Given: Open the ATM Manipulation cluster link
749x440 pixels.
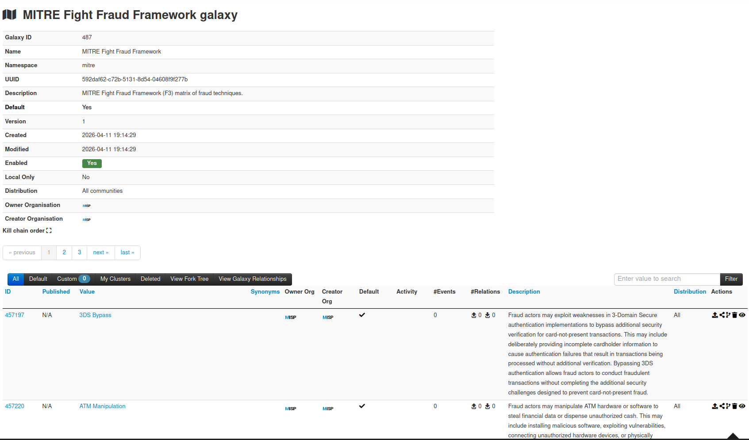Looking at the screenshot, I should pos(102,406).
